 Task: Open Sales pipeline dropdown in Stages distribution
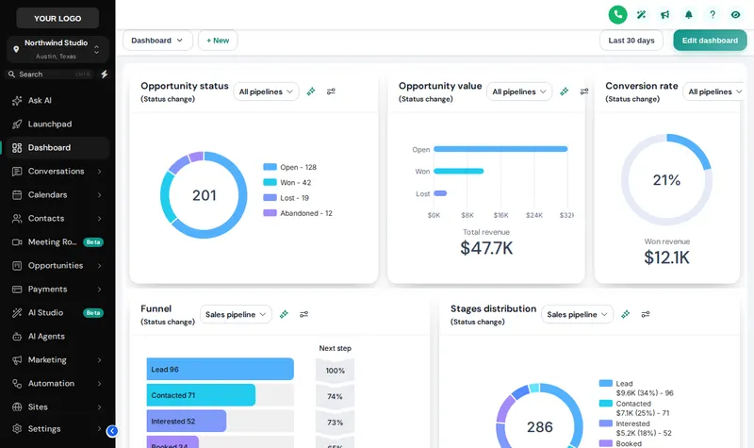577,314
